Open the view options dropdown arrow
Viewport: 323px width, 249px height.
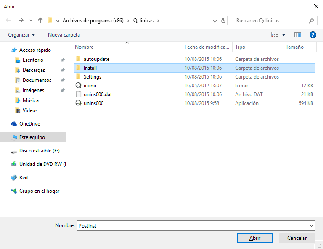tap(283, 35)
